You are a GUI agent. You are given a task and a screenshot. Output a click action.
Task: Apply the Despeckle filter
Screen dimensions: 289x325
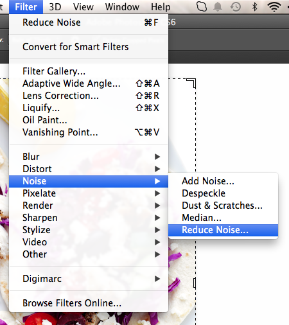[223, 193]
